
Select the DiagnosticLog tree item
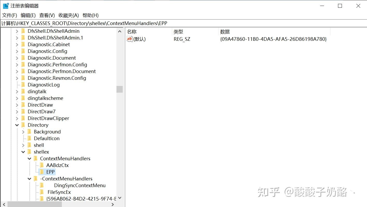click(x=43, y=85)
